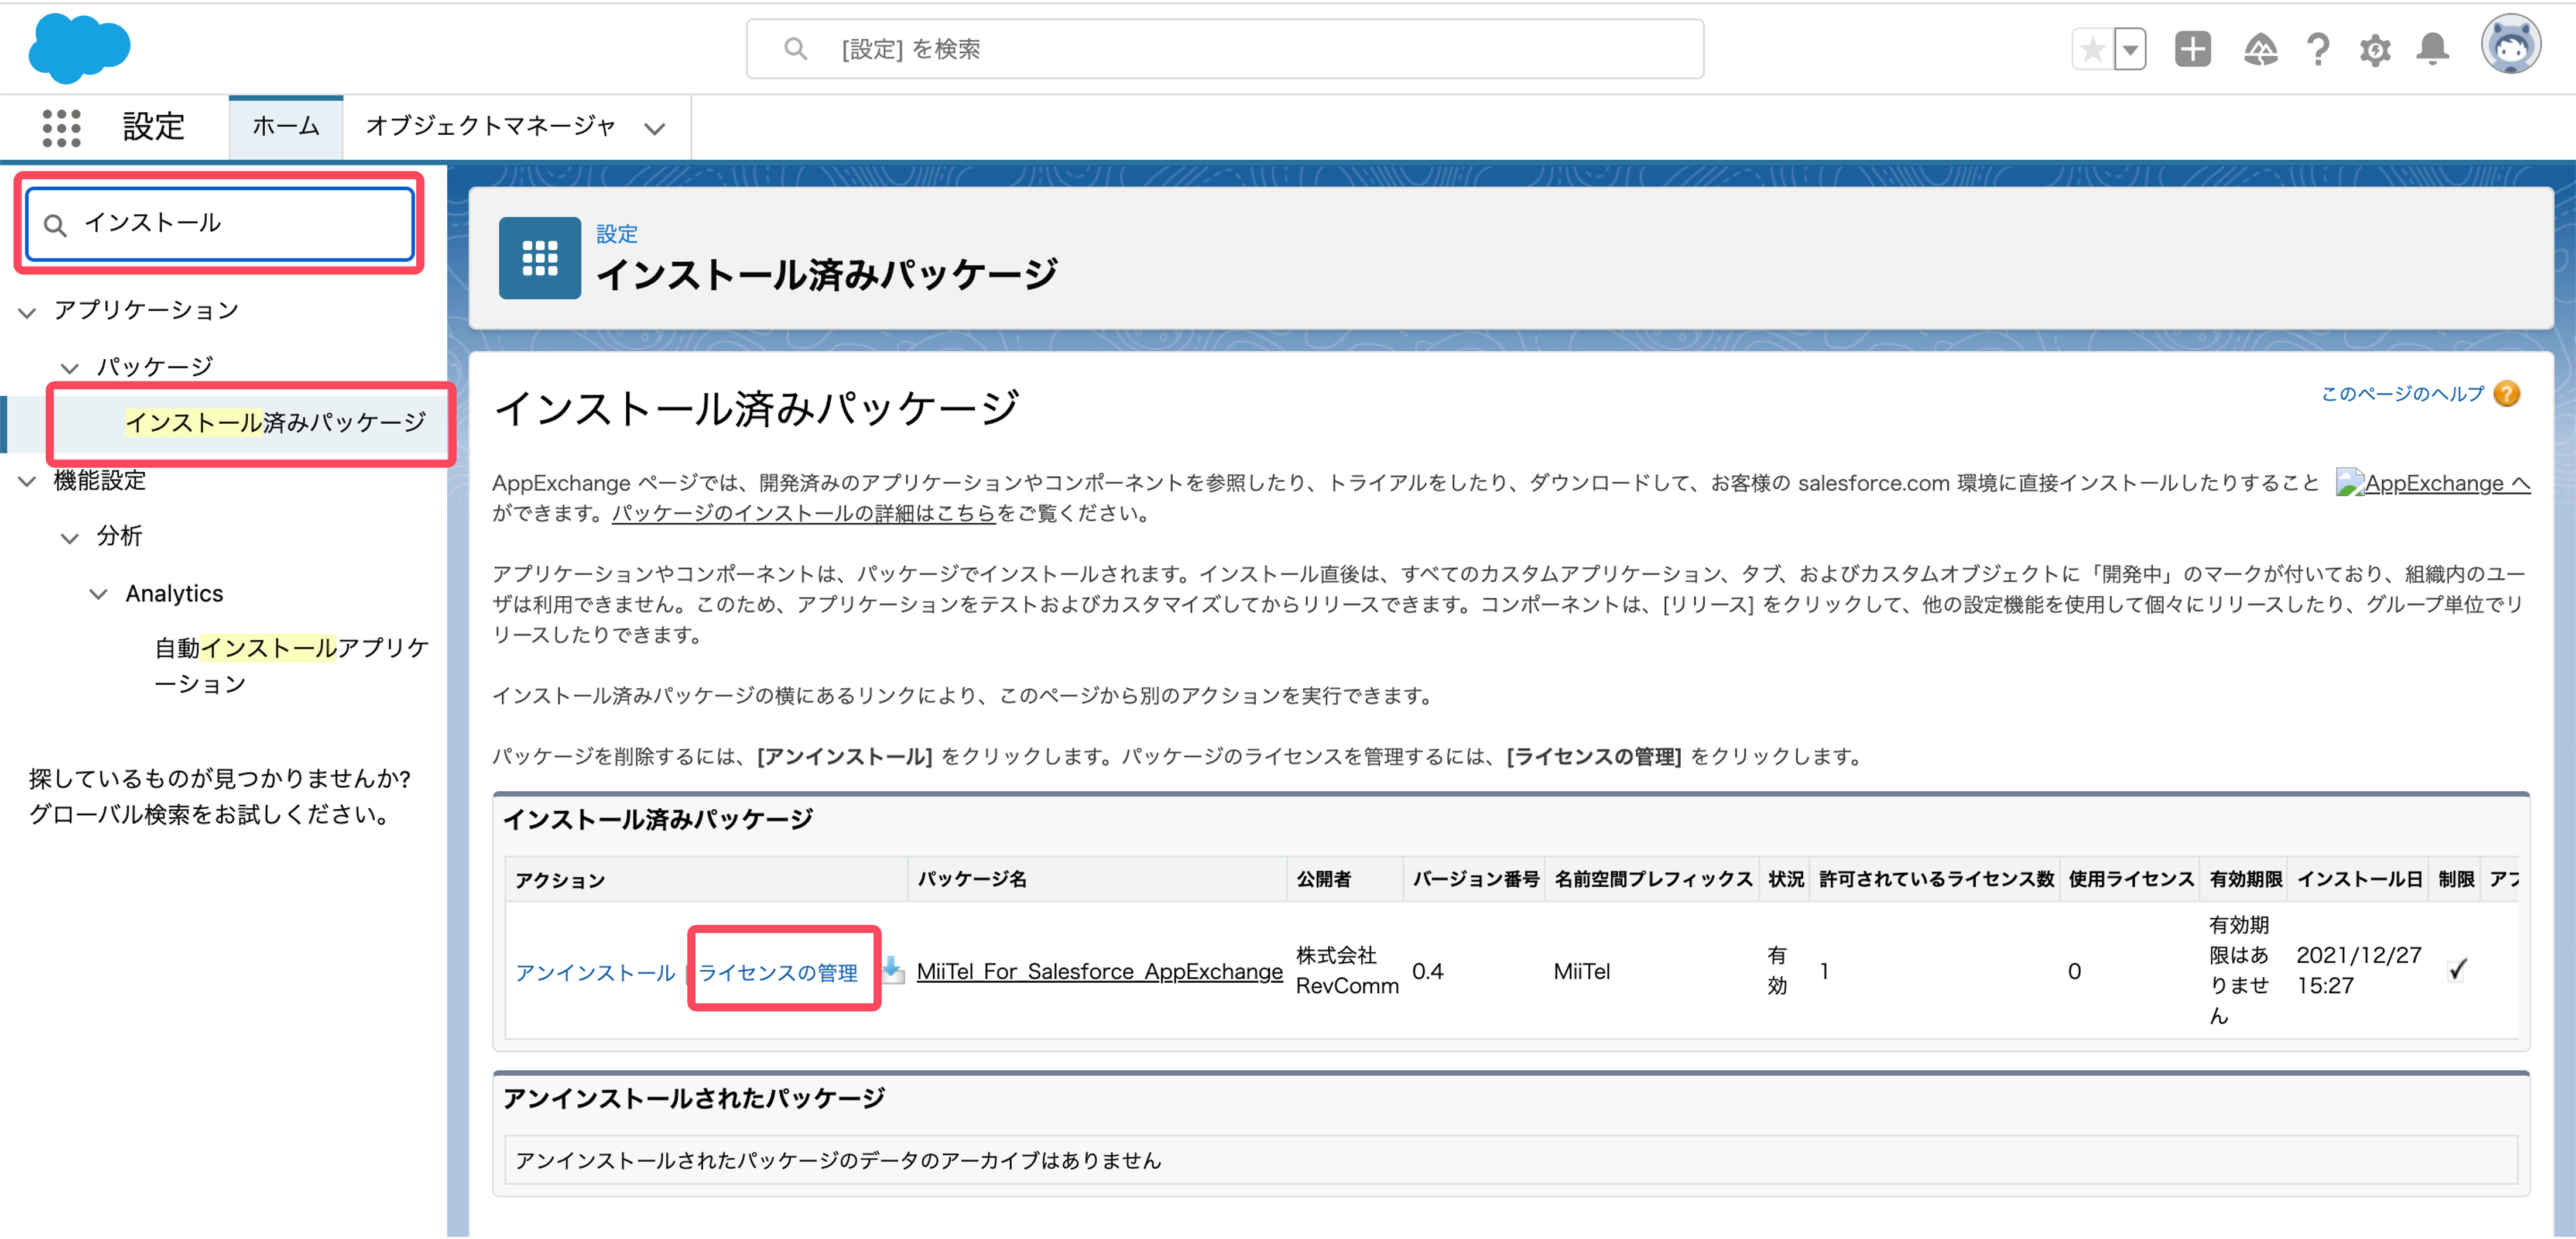Viewport: 2576px width, 1239px height.
Task: Open the help question mark icon
Action: click(2318, 49)
